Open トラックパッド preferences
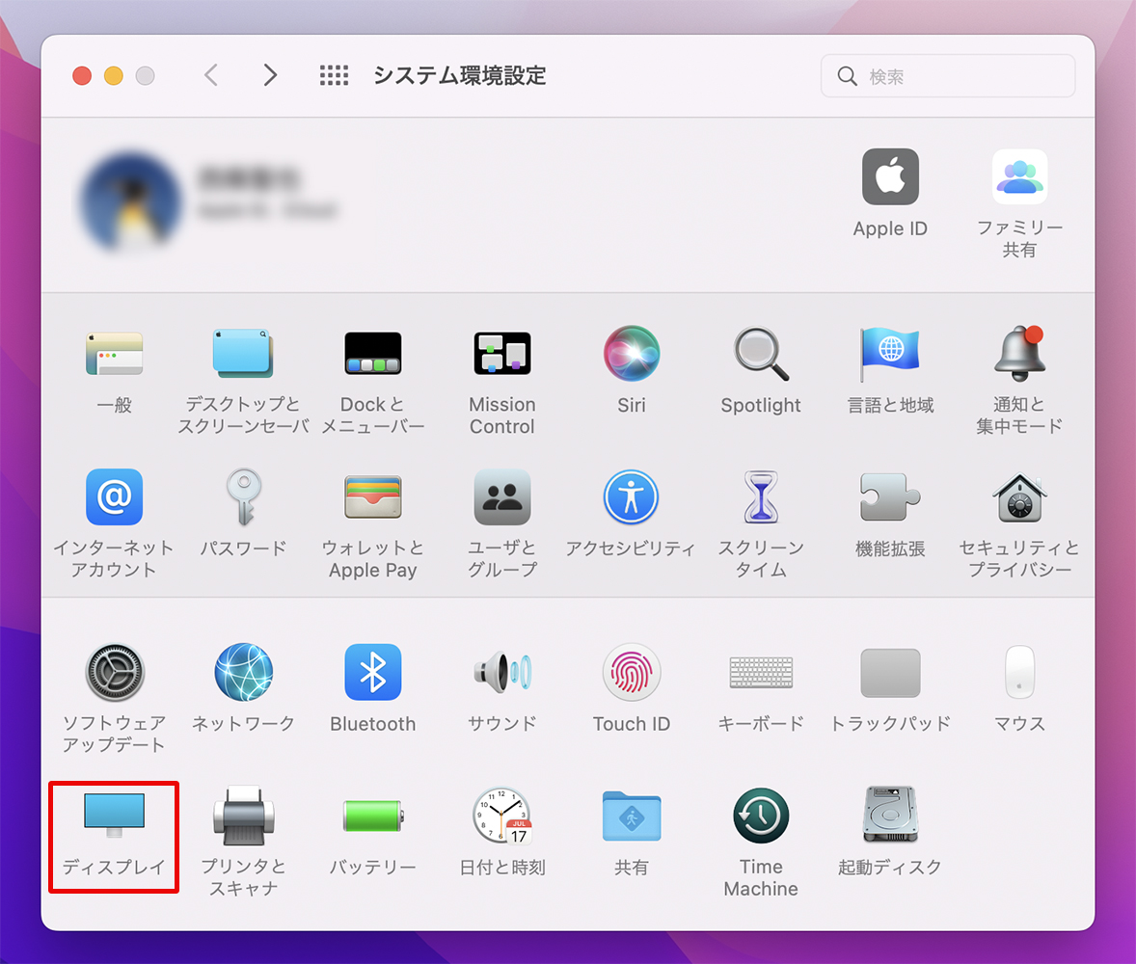This screenshot has width=1136, height=964. [x=890, y=672]
